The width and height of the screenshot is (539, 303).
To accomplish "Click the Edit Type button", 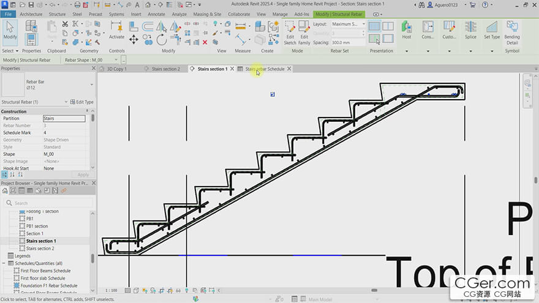I will click(x=82, y=102).
